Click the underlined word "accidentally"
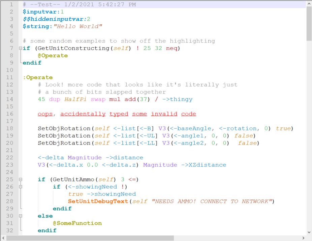Screen dimensions: 312x241 tap(83, 114)
